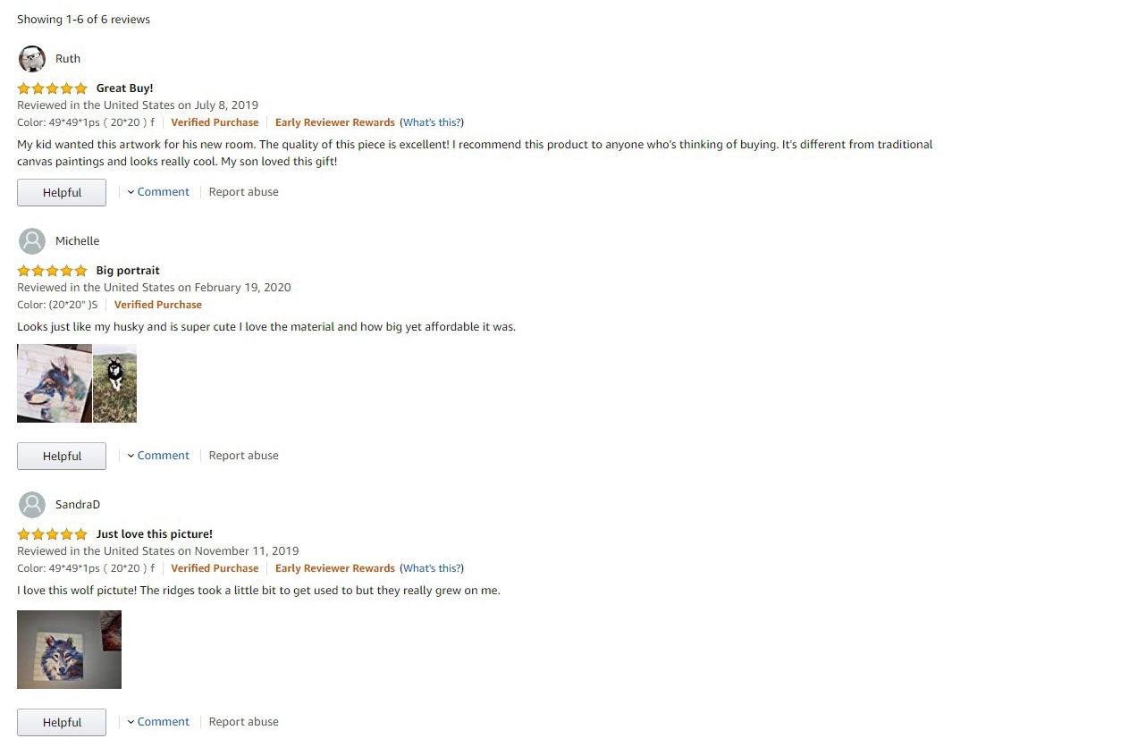This screenshot has width=1121, height=747.
Task: Mark Michelle's review as Helpful
Action: click(62, 457)
